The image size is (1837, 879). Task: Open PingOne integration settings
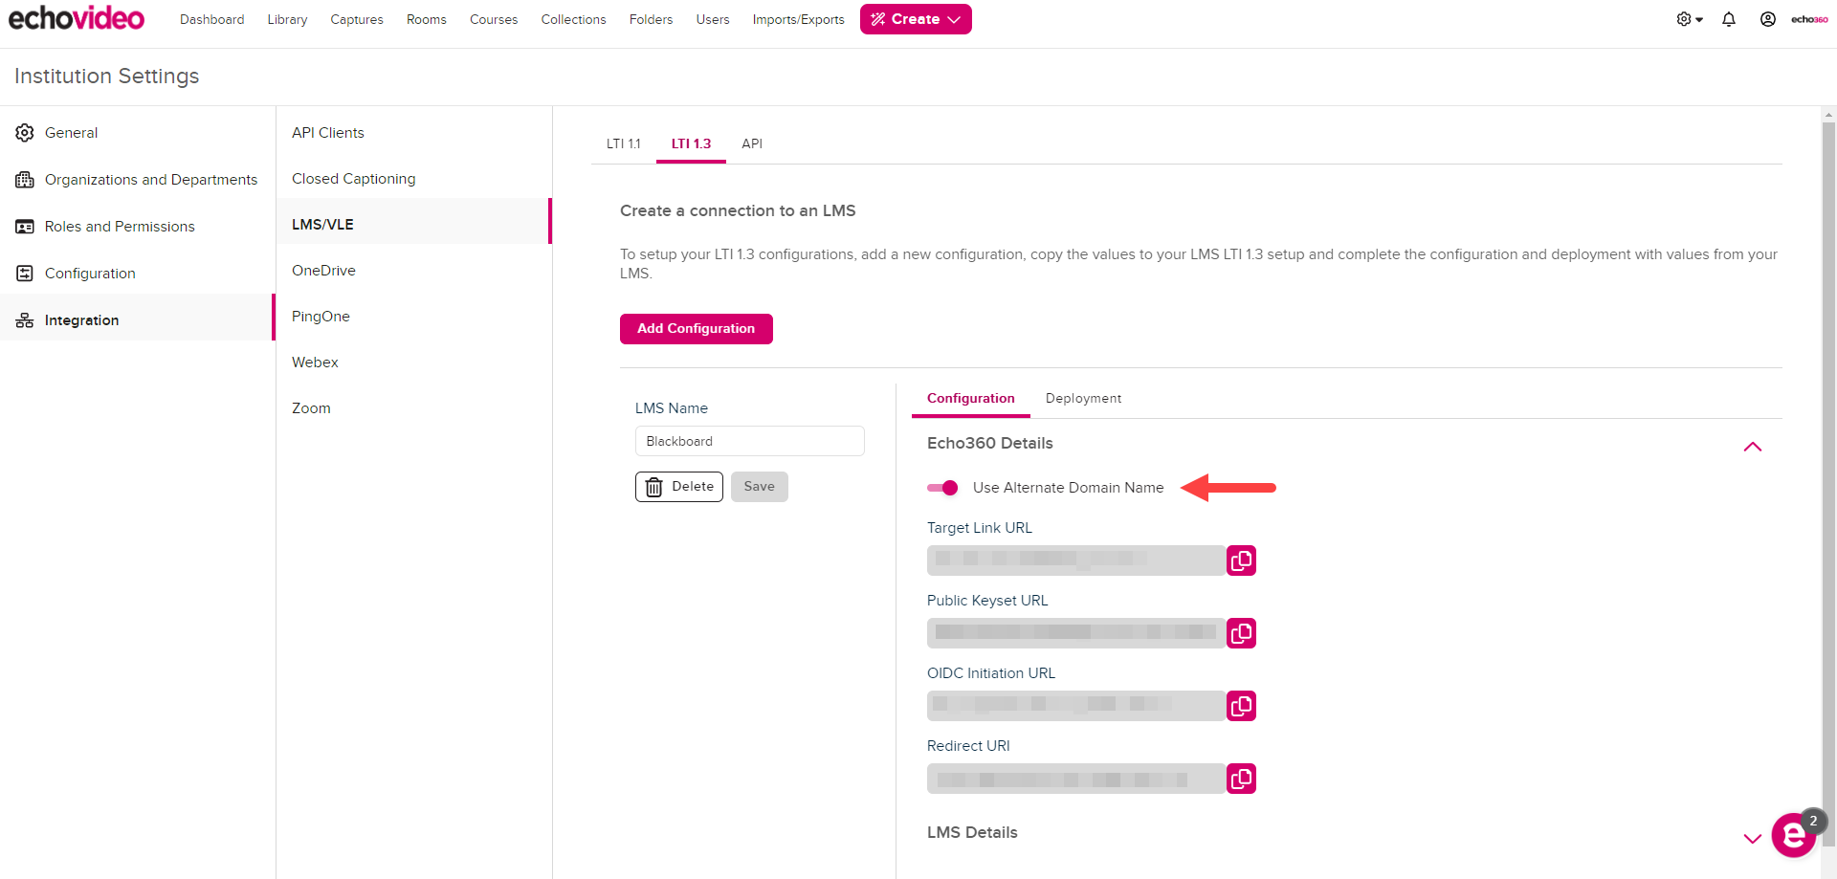[x=414, y=317]
